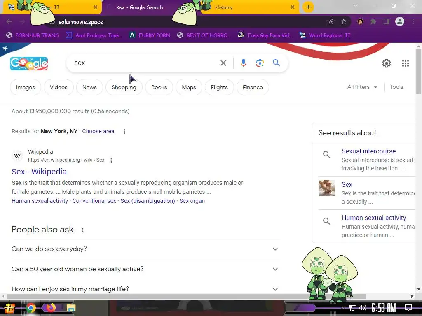Open more options beside Choose area

(124, 131)
